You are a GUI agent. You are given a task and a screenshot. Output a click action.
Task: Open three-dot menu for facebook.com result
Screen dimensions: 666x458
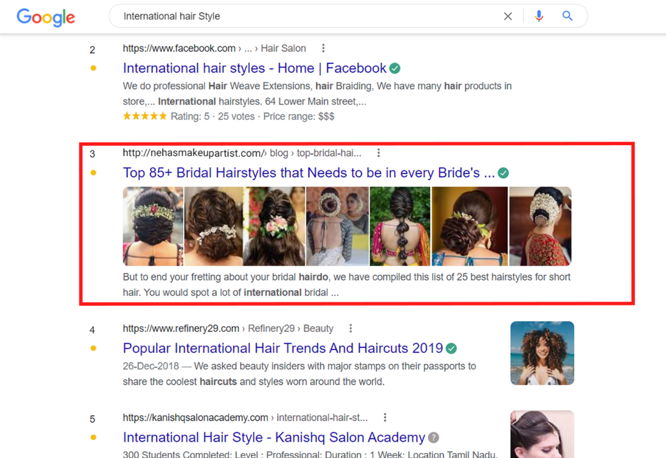tap(323, 48)
